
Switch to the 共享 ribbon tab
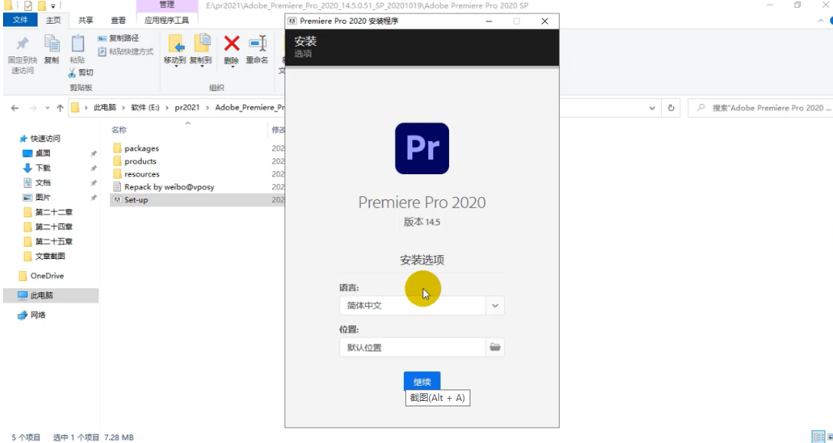(x=86, y=20)
